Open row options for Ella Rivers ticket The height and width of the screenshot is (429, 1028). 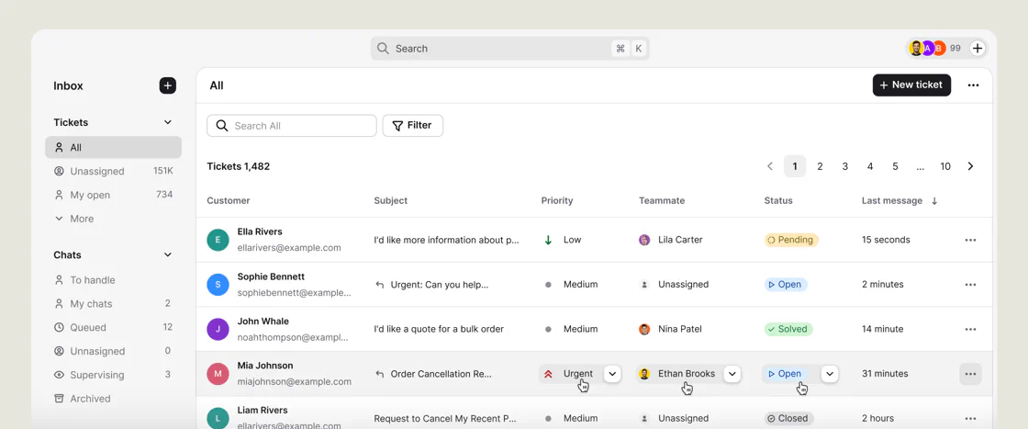point(971,240)
